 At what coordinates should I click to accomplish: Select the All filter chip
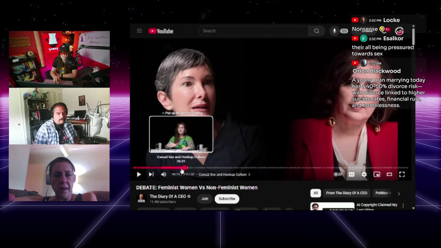pyautogui.click(x=315, y=193)
